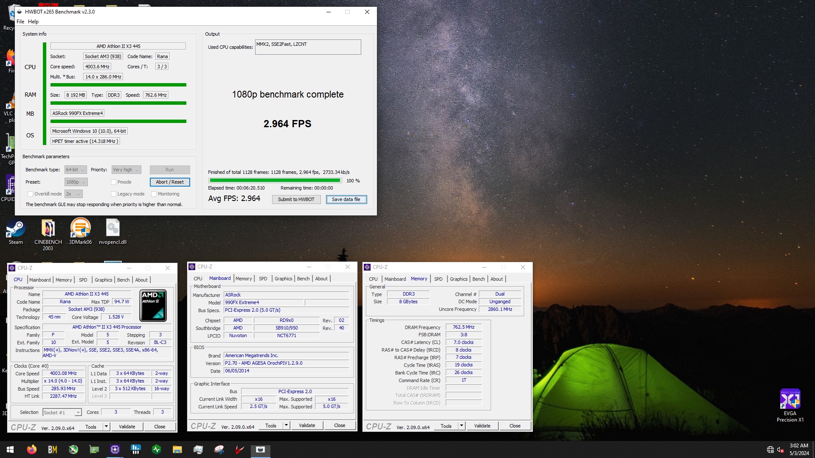
Task: Open EVGA Precision X1 desktop shortcut
Action: [x=790, y=406]
